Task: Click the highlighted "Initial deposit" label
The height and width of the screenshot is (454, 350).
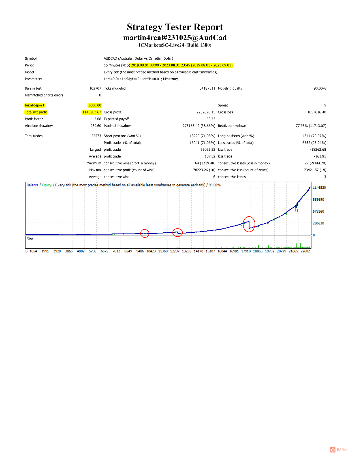Action: click(35, 105)
